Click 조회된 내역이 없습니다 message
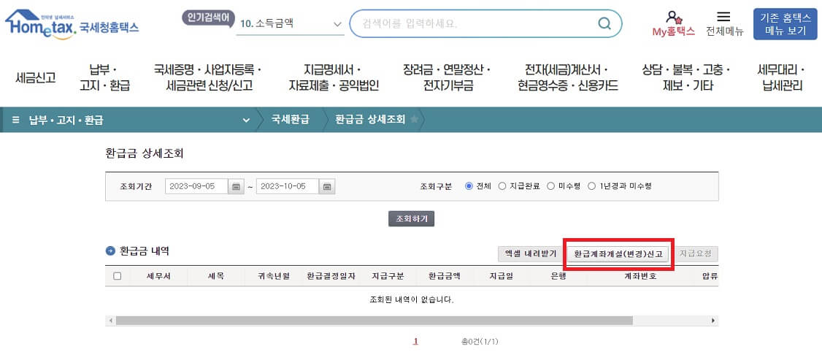This screenshot has height=352, width=822. tap(412, 301)
